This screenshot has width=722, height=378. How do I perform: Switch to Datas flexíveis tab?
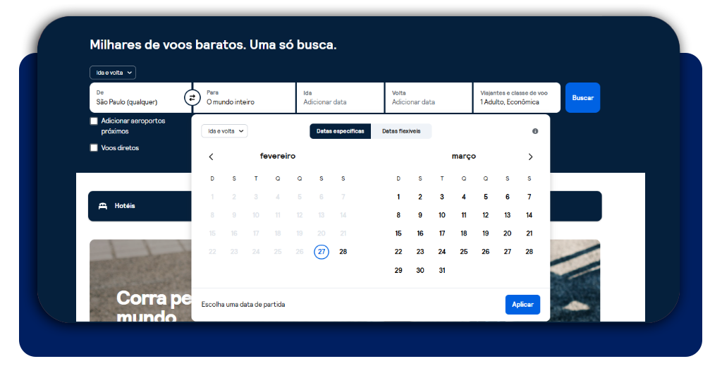401,131
